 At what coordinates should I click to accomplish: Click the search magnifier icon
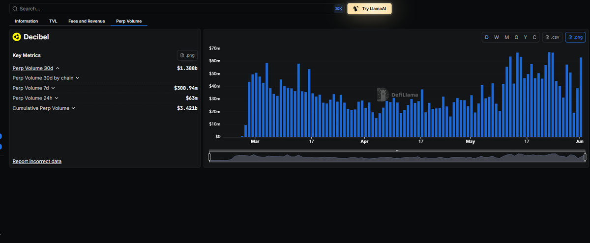15,9
